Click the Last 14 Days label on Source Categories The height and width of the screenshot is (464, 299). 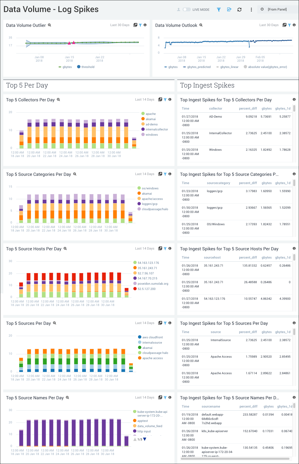145,174
